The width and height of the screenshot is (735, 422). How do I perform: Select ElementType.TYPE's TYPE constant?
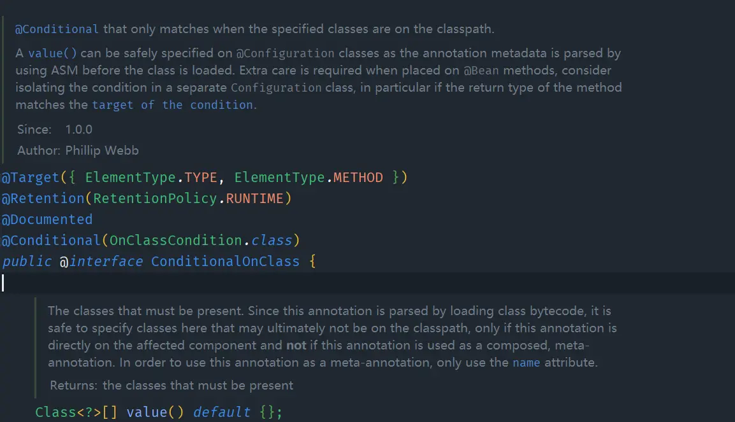click(x=201, y=178)
